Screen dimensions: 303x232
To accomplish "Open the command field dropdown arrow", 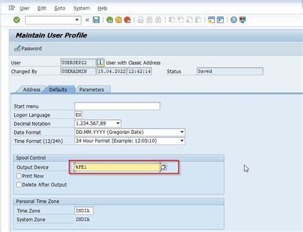I will point(77,20).
